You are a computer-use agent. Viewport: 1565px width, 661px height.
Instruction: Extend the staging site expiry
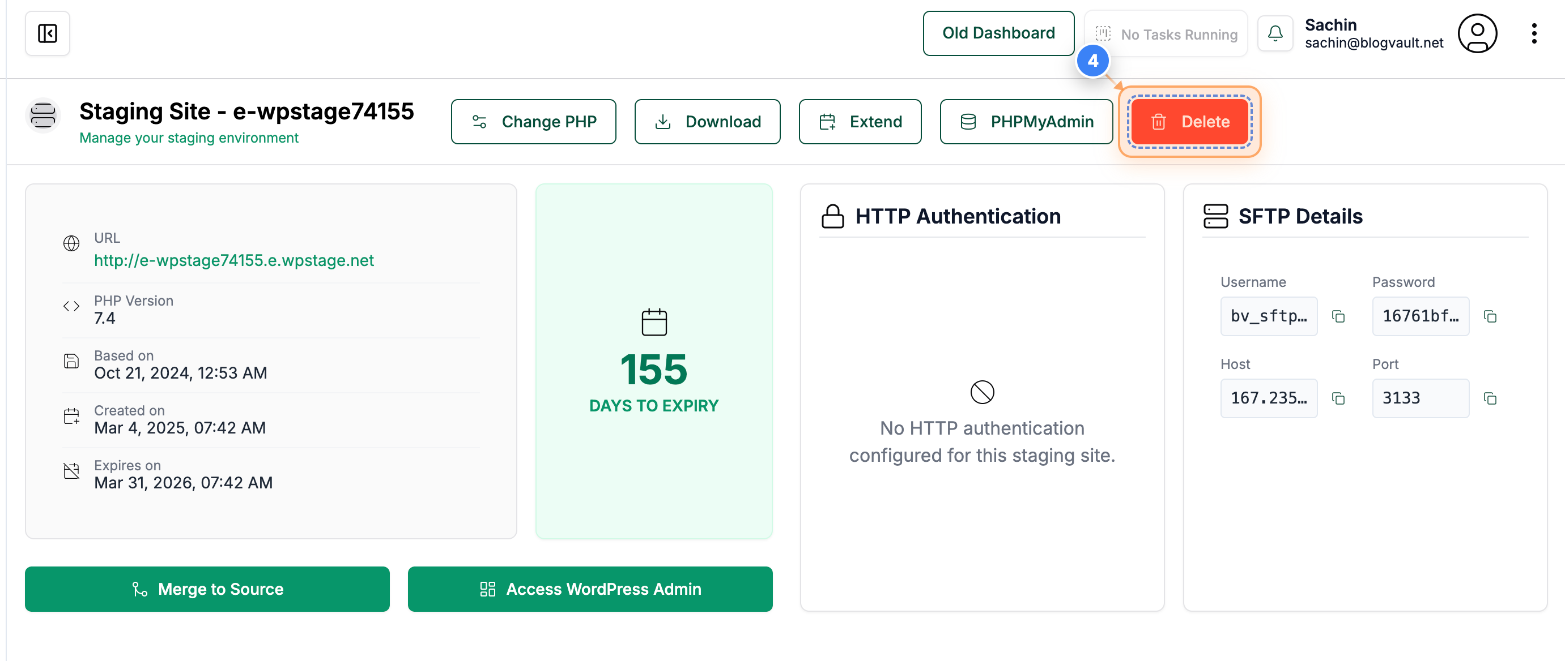point(860,122)
